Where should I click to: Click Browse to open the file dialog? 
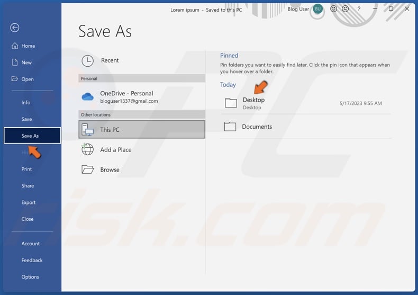click(x=142, y=169)
